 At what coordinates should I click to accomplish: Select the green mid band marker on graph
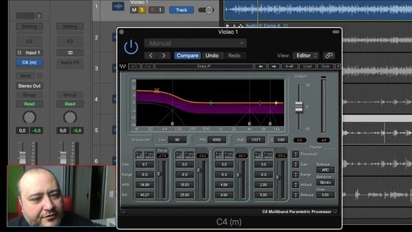click(x=211, y=103)
